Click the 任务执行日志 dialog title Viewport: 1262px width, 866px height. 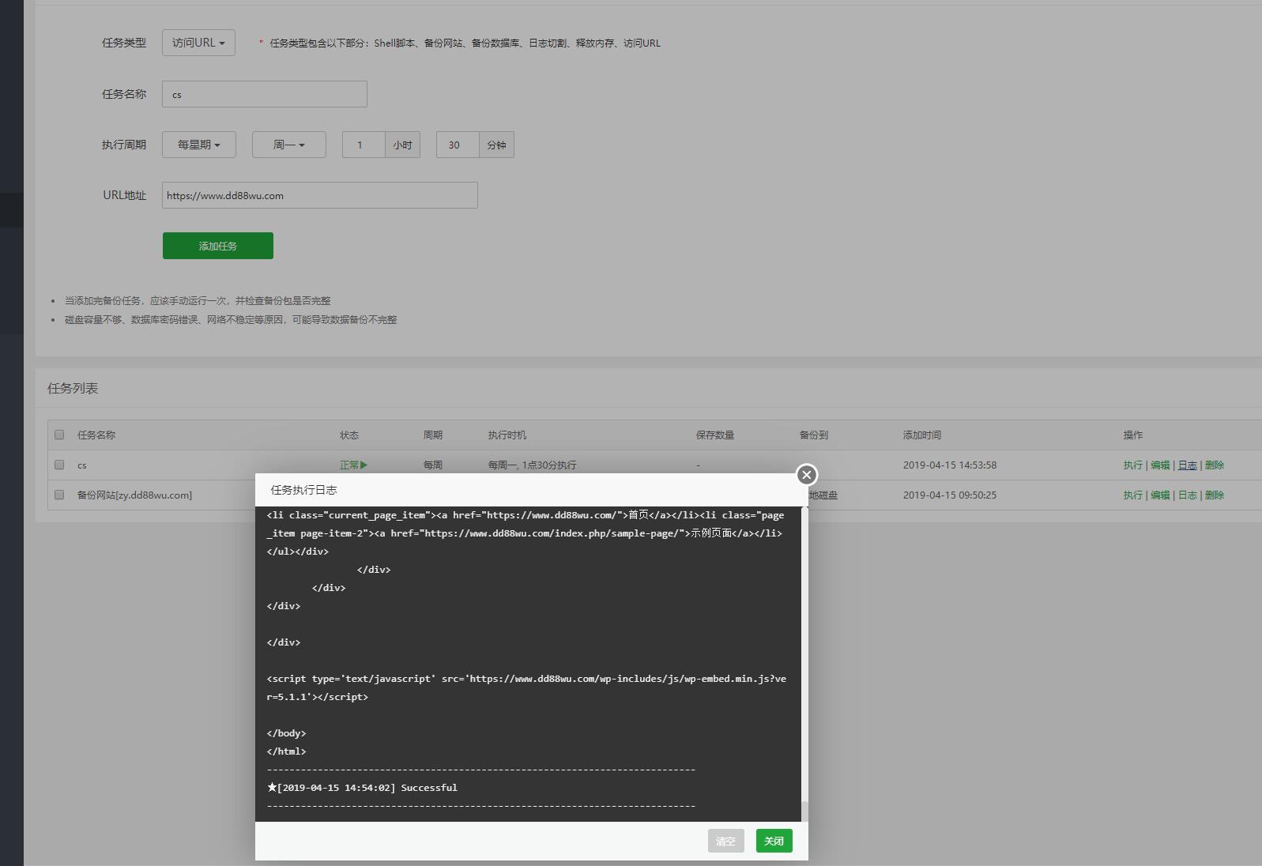(x=303, y=490)
